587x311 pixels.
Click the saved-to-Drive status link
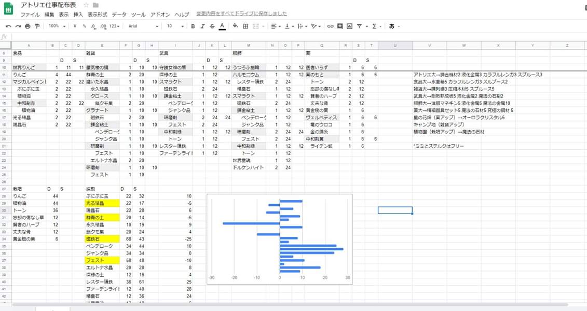point(241,14)
